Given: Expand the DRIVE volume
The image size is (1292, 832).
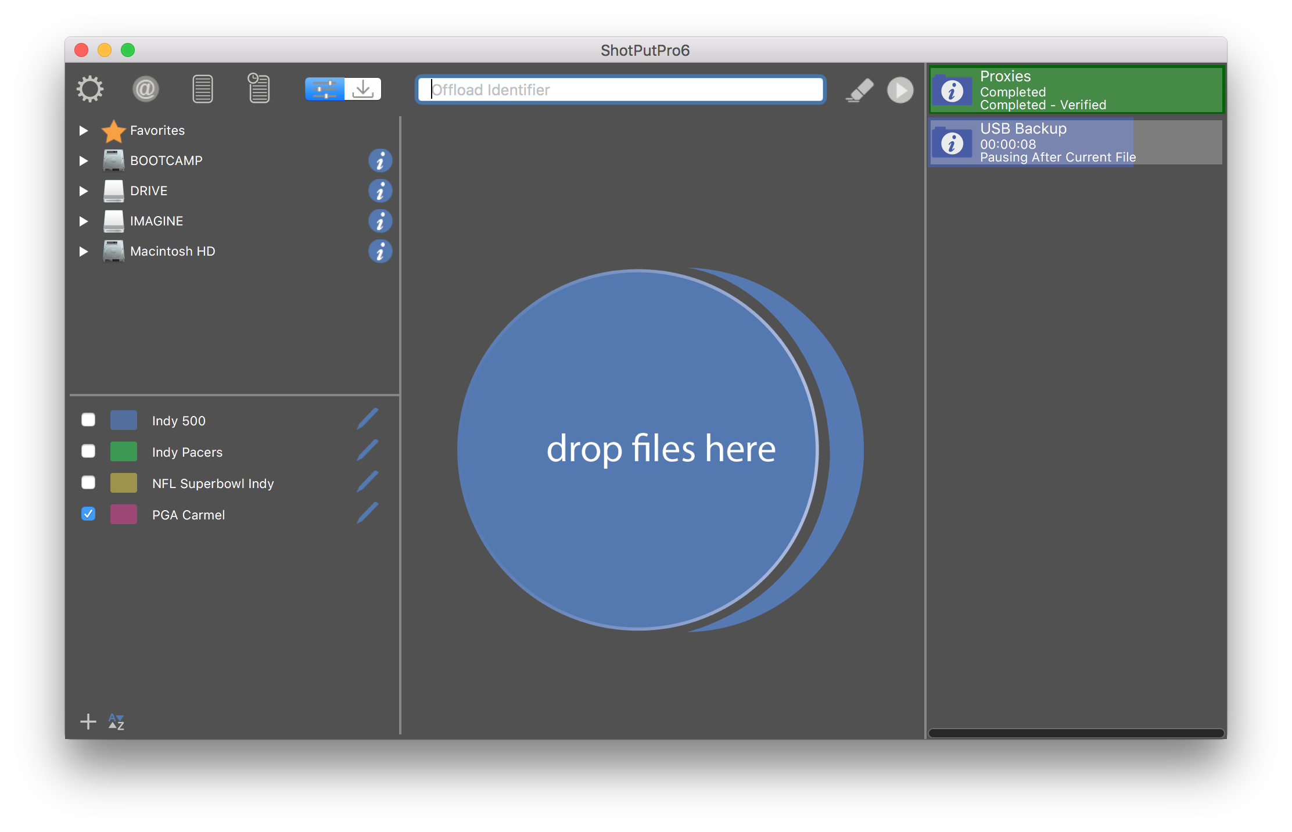Looking at the screenshot, I should click(84, 191).
